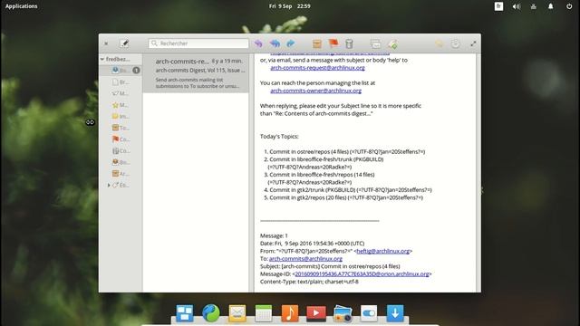Viewport: 580px width, 326px height.
Task: Click the Subject line Commit in ostree/repos
Action: (x=330, y=266)
